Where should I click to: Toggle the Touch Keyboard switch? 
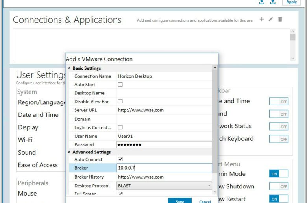[x=278, y=139]
